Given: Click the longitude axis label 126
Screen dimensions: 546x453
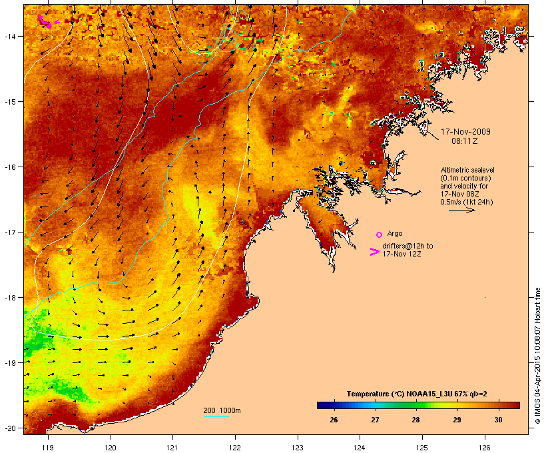Looking at the screenshot, I should coord(484,448).
